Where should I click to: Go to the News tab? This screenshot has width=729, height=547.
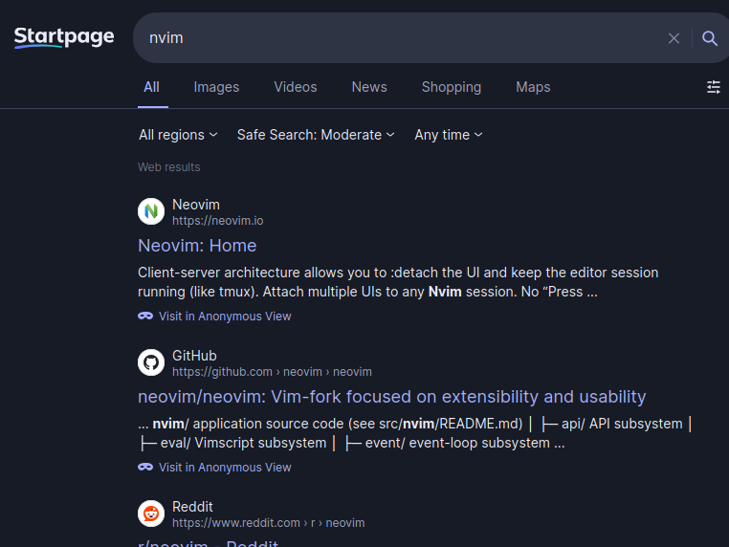369,87
